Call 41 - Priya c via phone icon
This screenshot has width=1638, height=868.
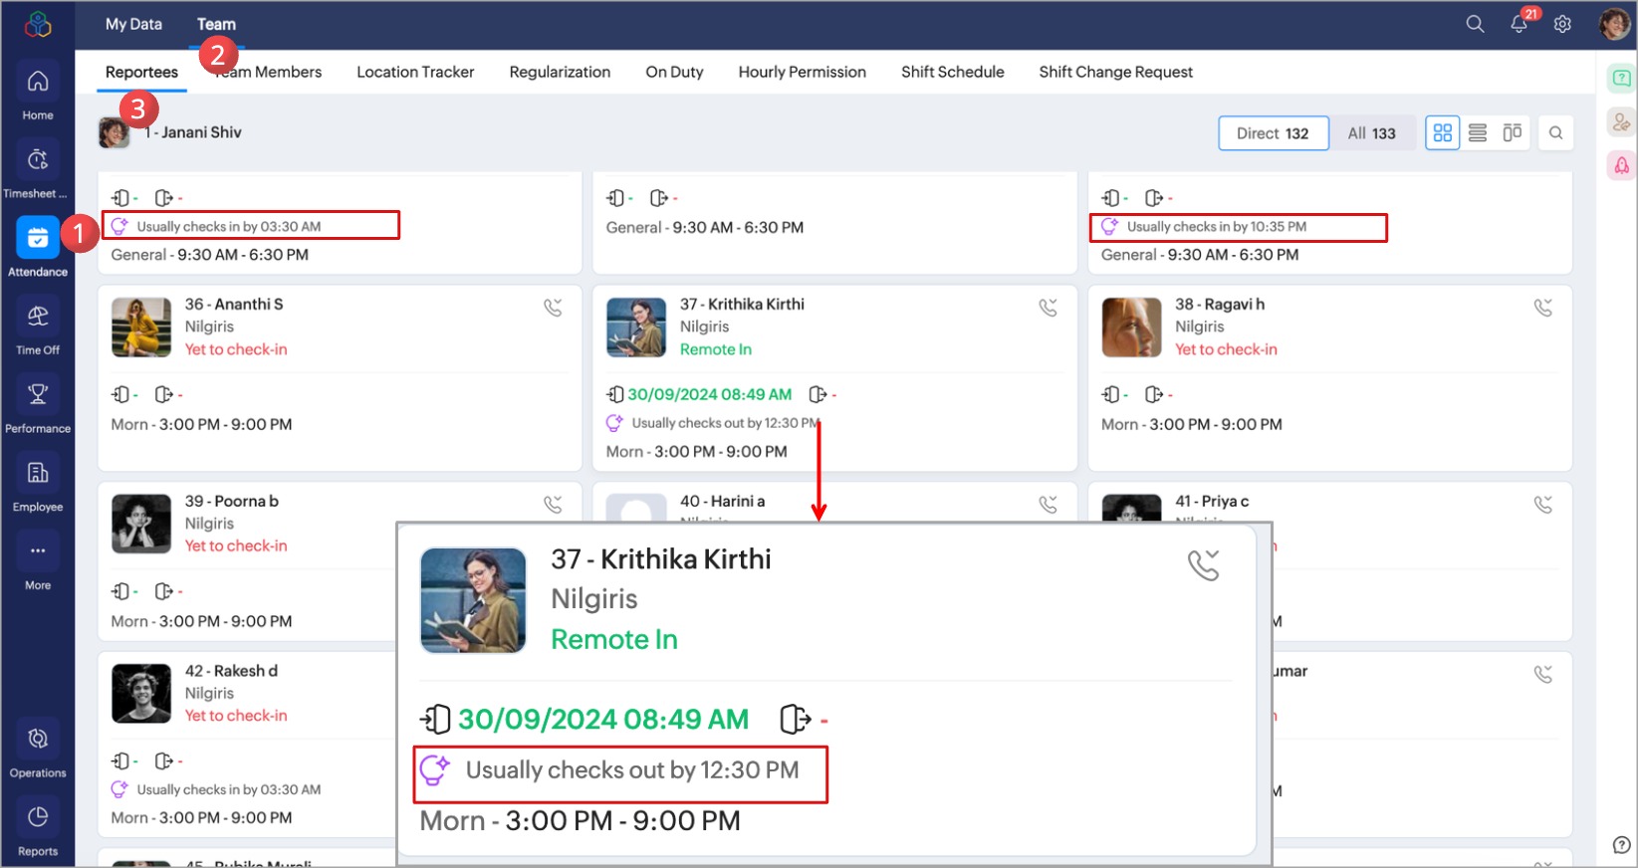[1543, 505]
